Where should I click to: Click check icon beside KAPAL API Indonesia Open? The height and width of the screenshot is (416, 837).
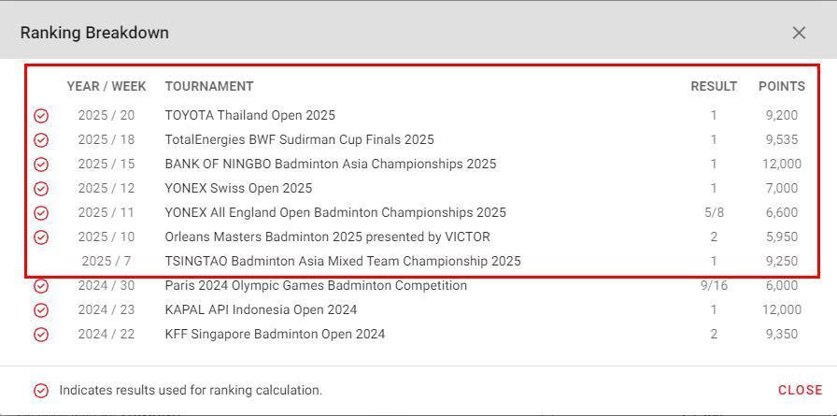tap(41, 310)
